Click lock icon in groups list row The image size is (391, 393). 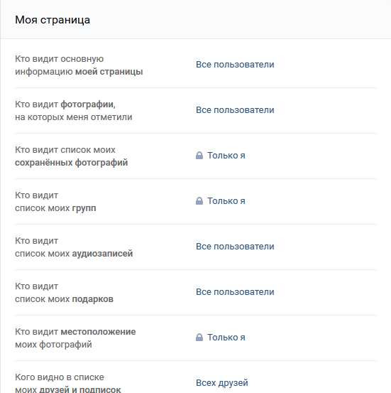[x=199, y=200]
